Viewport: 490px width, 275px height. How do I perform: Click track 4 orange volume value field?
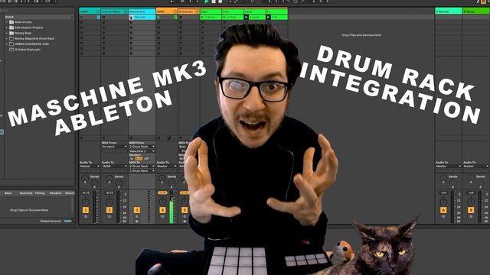pos(162,193)
